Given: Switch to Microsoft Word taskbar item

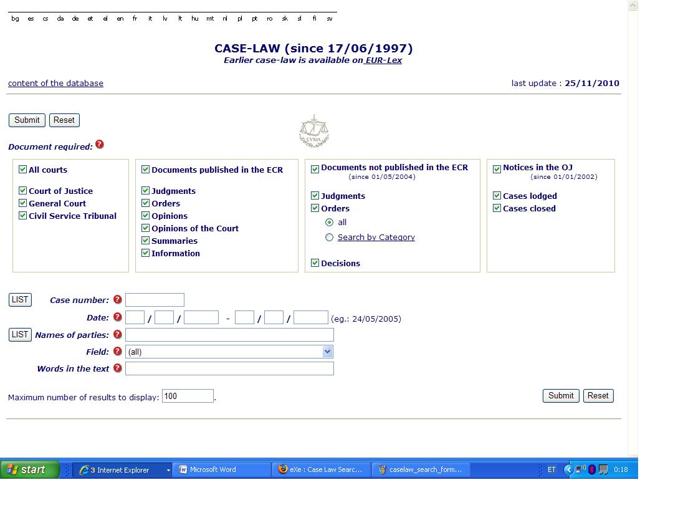Looking at the screenshot, I should 221,469.
